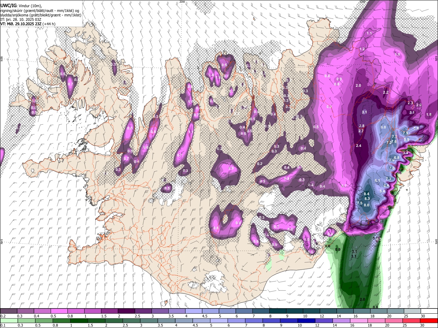Click the 6.0 map value
Viewport: 438px width, 328px height.
point(383,127)
